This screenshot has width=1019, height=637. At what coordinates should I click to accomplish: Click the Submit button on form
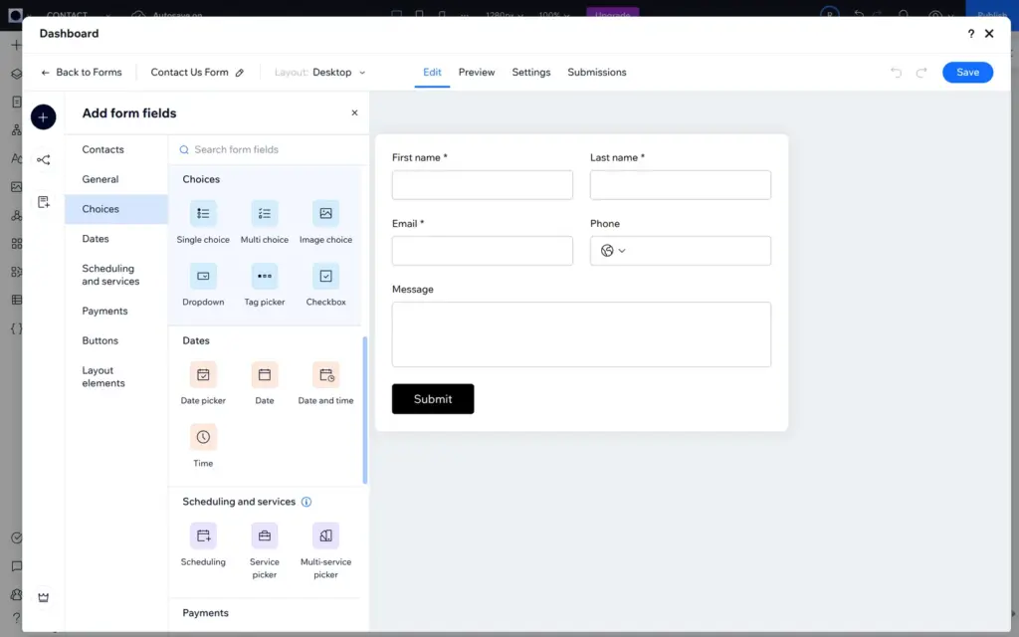point(433,399)
